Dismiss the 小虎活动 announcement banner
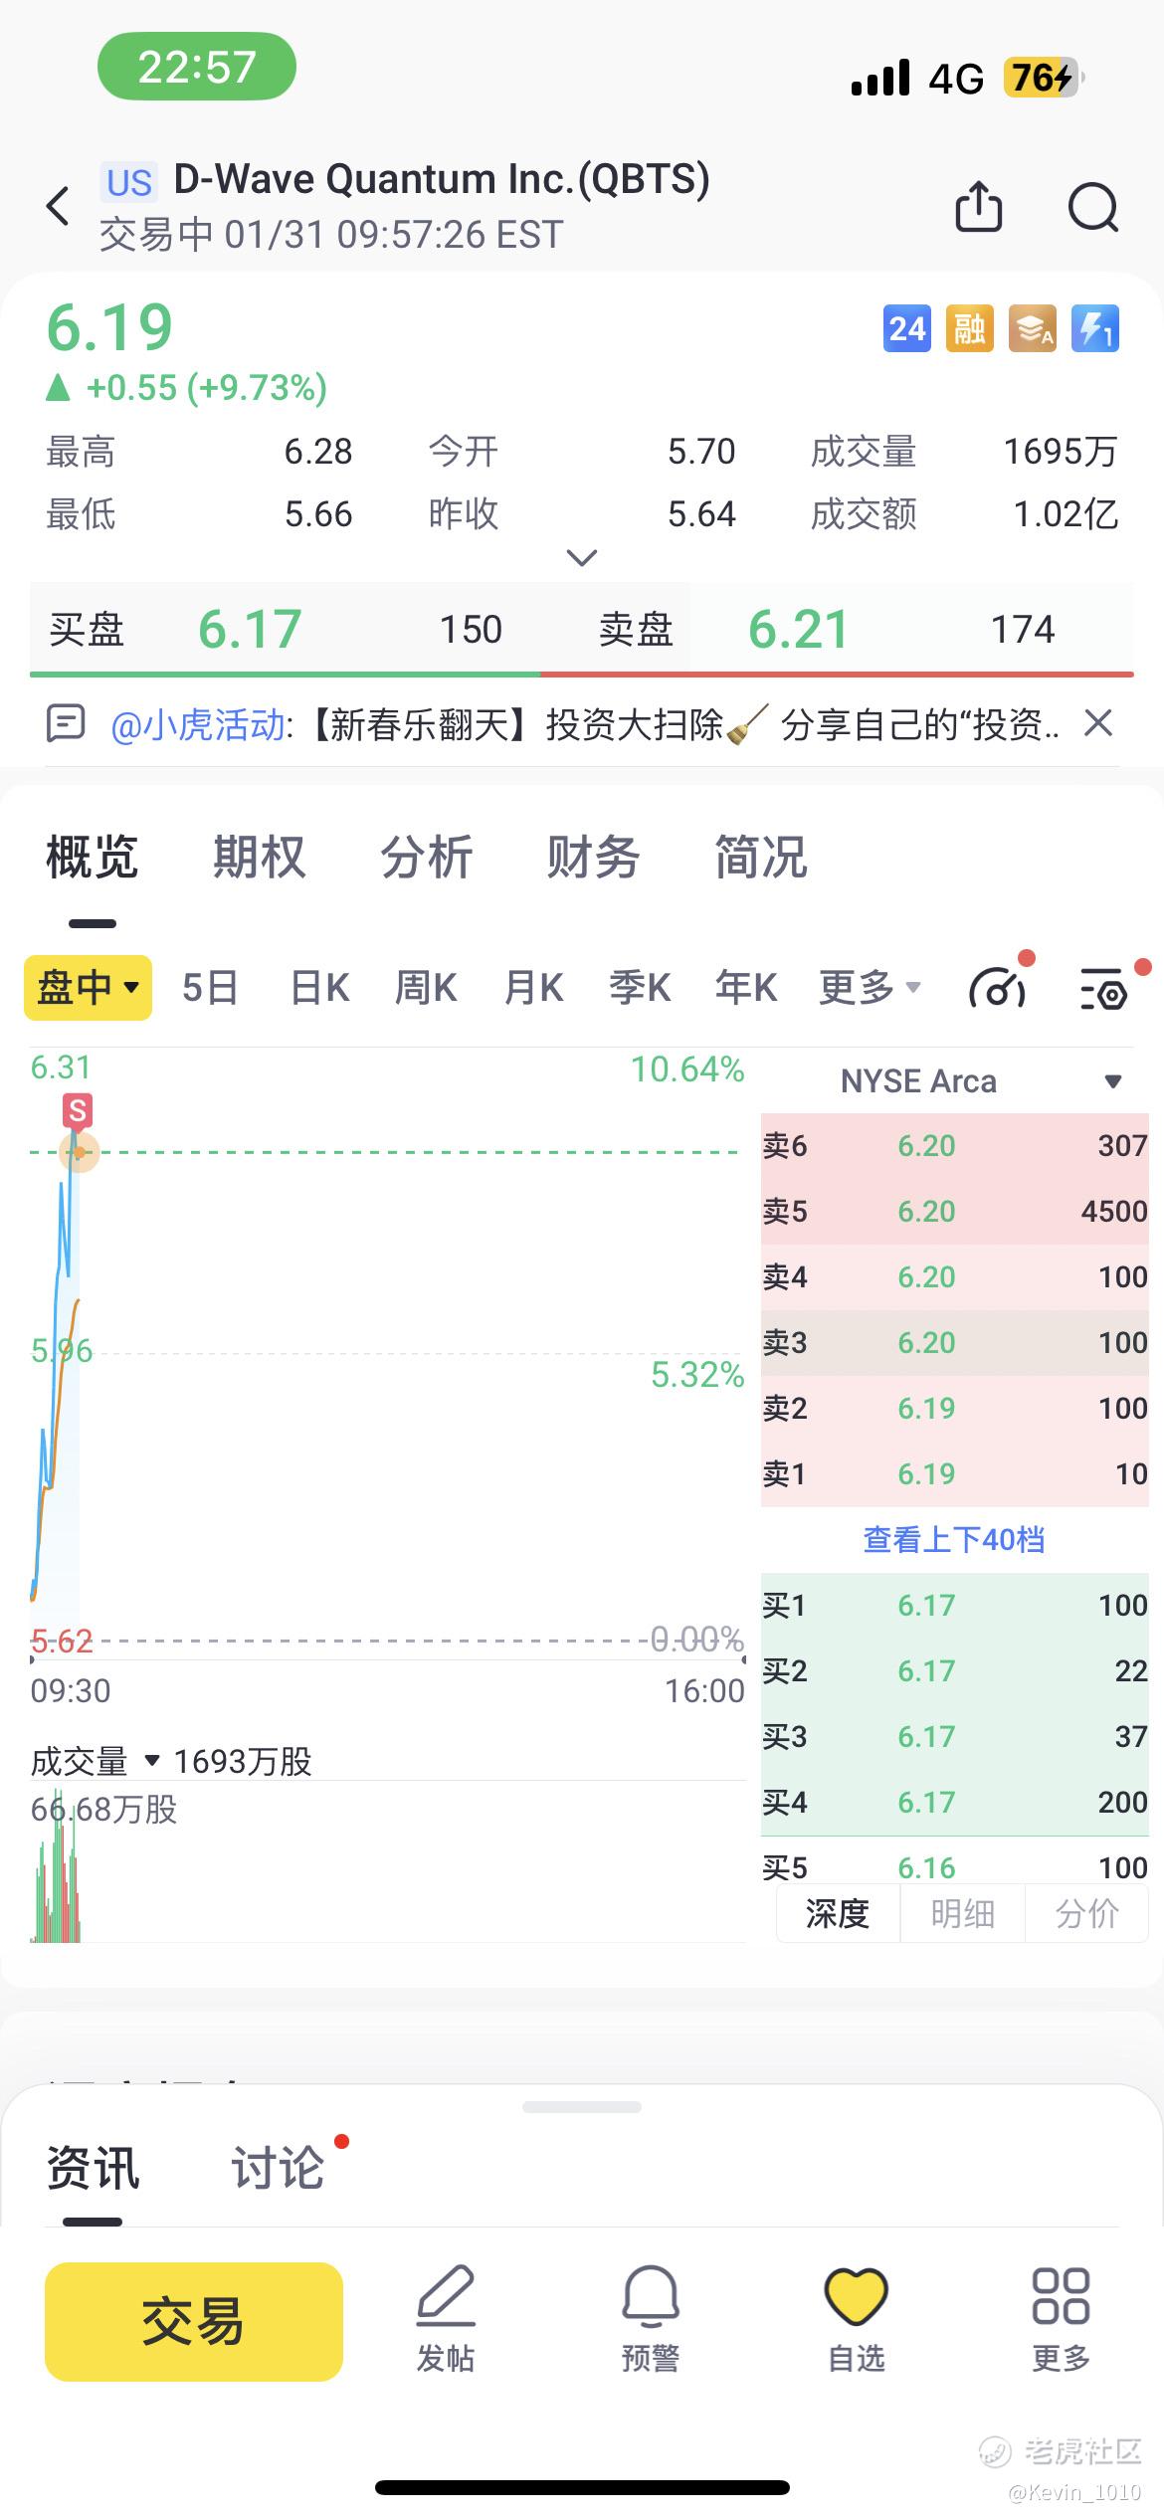1164x2519 pixels. coord(1098,723)
